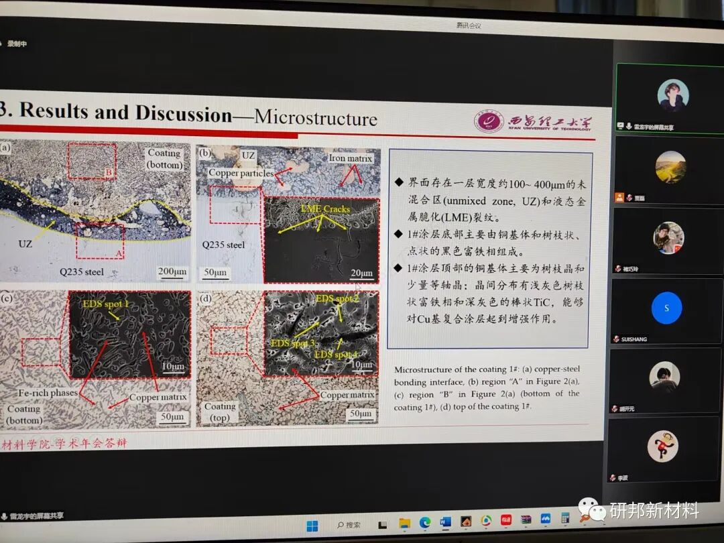724x543 pixels.
Task: Click the muted mic icon next to 褚巧玲
Action: click(x=618, y=268)
